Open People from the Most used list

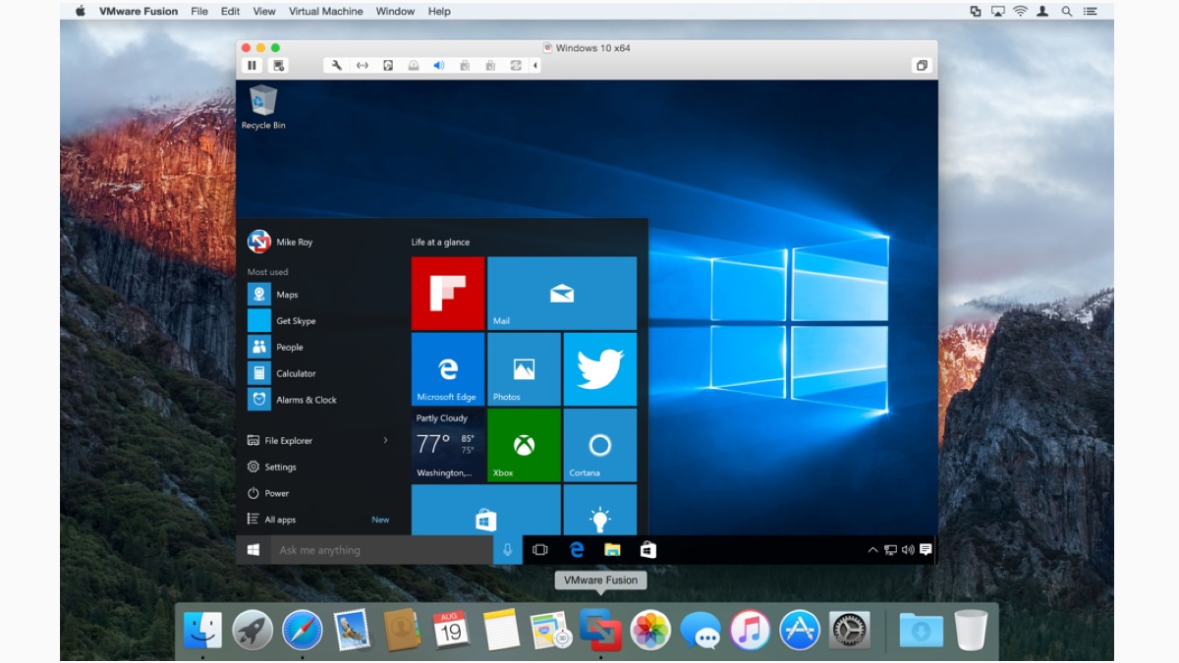276,347
